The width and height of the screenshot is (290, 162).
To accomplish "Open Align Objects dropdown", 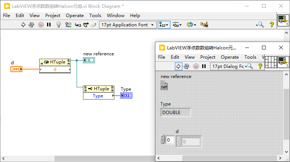I will [164, 25].
